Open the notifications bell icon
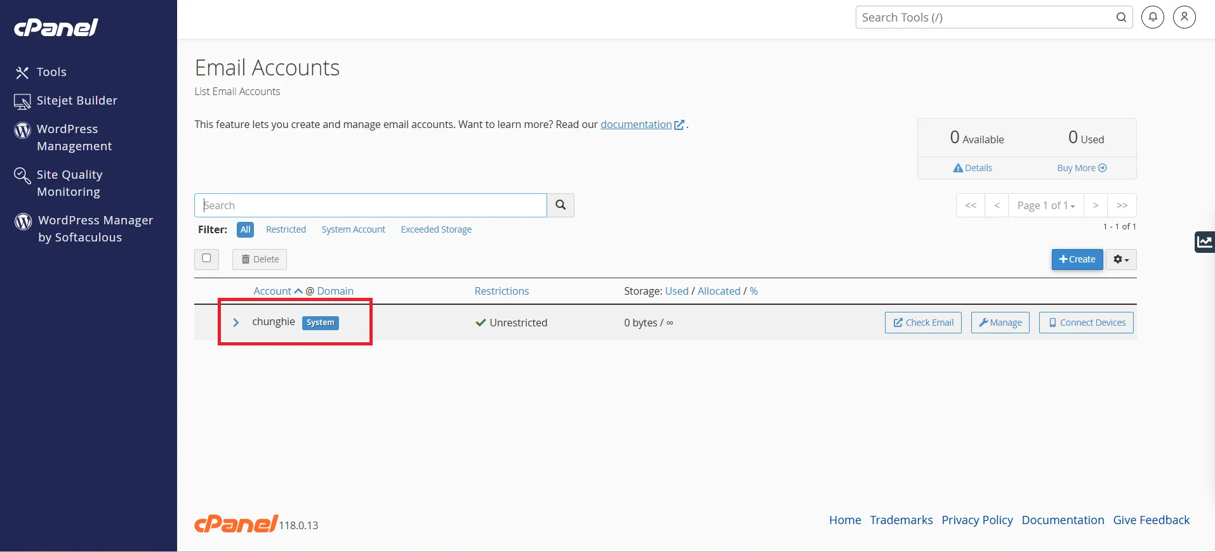Viewport: 1215px width, 552px height. click(1152, 17)
